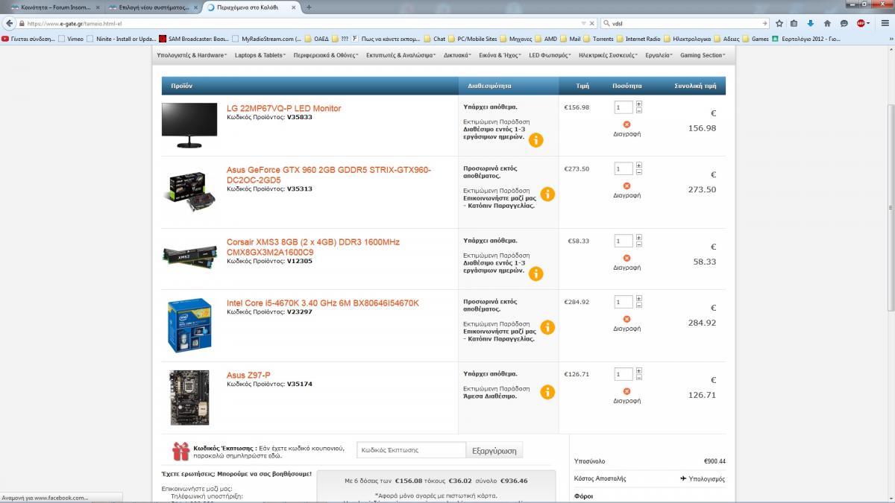Viewport: 895px width, 503px height.
Task: Expand Ηλεκτρικές Συσκευές menu
Action: [x=609, y=55]
